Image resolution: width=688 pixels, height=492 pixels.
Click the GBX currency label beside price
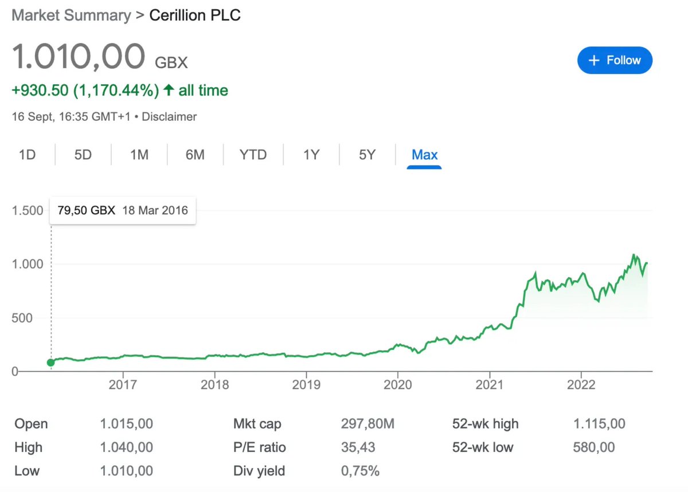[x=171, y=62]
